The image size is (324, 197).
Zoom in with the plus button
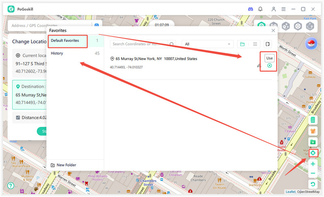[x=313, y=164]
